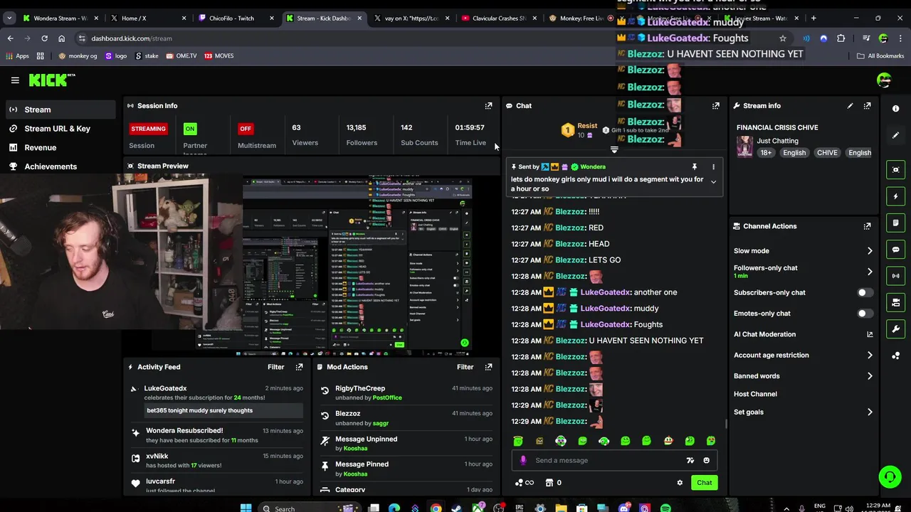The image size is (911, 512).
Task: Toggle the camera channel-actions panel icon
Action: (896, 303)
